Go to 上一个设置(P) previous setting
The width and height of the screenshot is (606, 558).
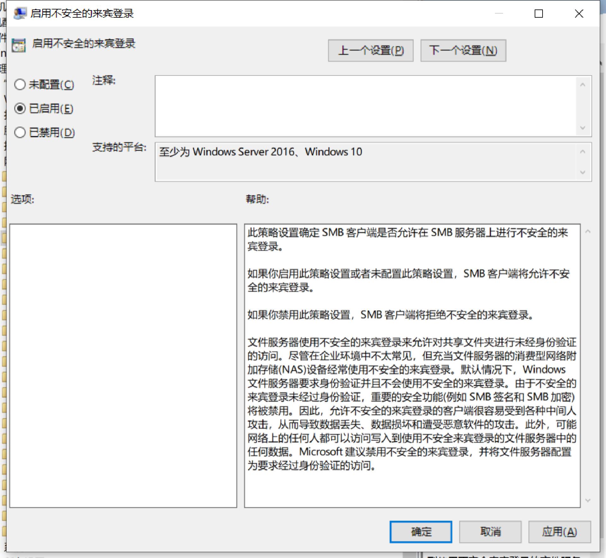(371, 51)
